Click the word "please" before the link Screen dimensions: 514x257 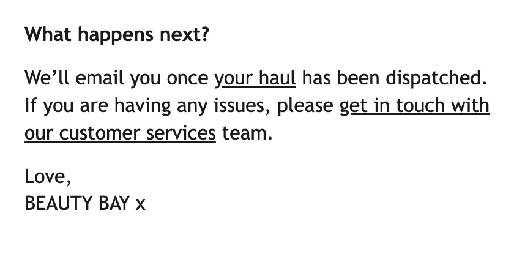(x=305, y=106)
